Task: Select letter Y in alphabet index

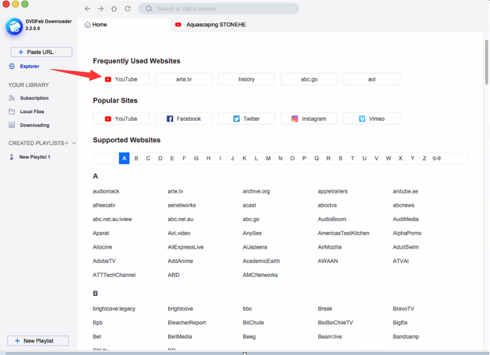Action: [413, 158]
